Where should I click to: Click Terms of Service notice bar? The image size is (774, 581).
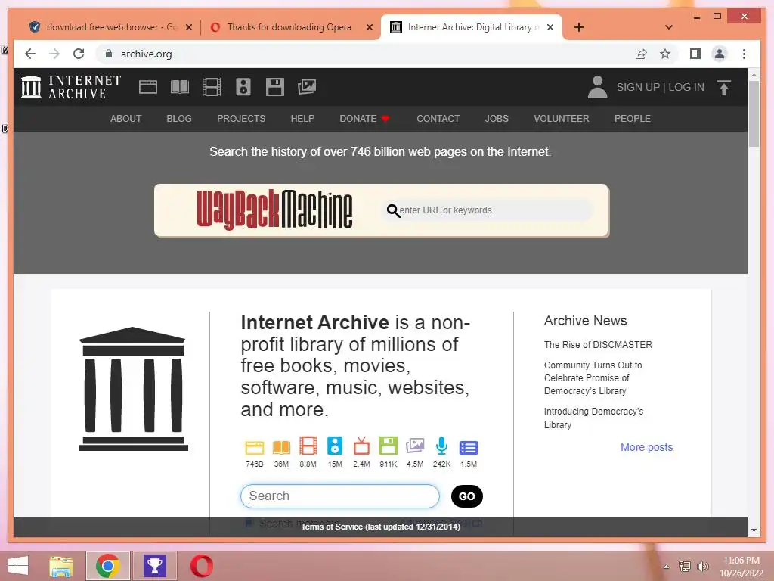tap(380, 527)
